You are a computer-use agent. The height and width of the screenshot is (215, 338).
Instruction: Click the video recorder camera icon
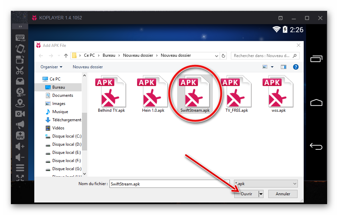click(x=20, y=114)
